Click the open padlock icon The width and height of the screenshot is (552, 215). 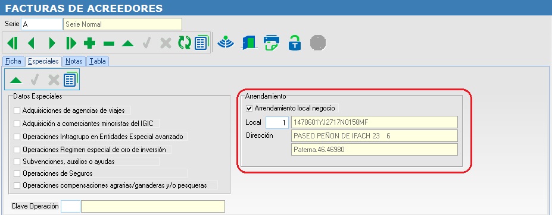tap(294, 43)
